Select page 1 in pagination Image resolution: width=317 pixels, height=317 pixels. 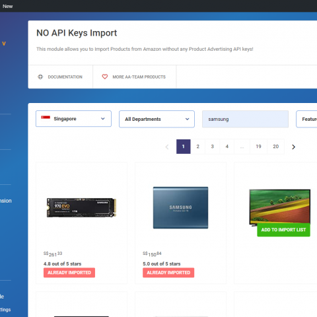click(x=183, y=147)
